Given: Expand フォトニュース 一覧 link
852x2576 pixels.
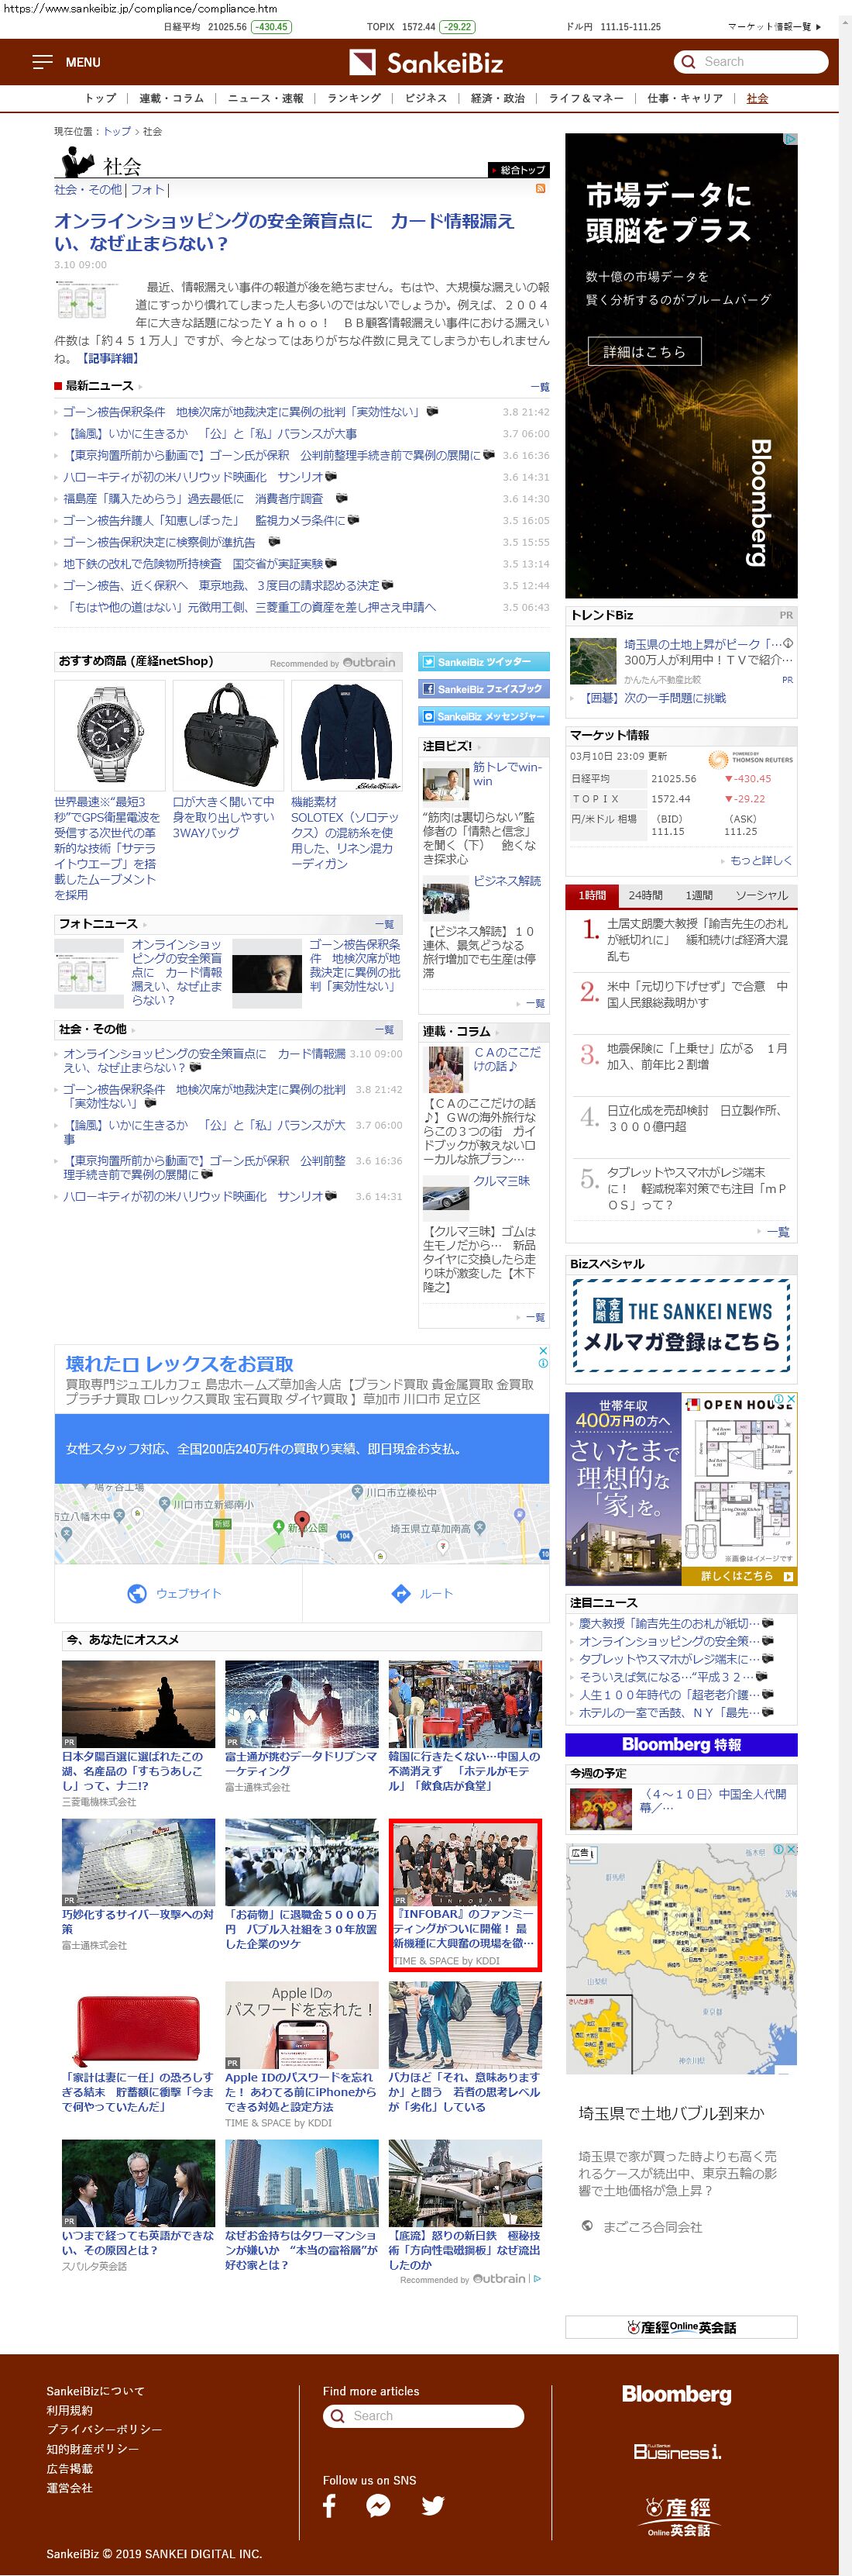Looking at the screenshot, I should point(384,924).
